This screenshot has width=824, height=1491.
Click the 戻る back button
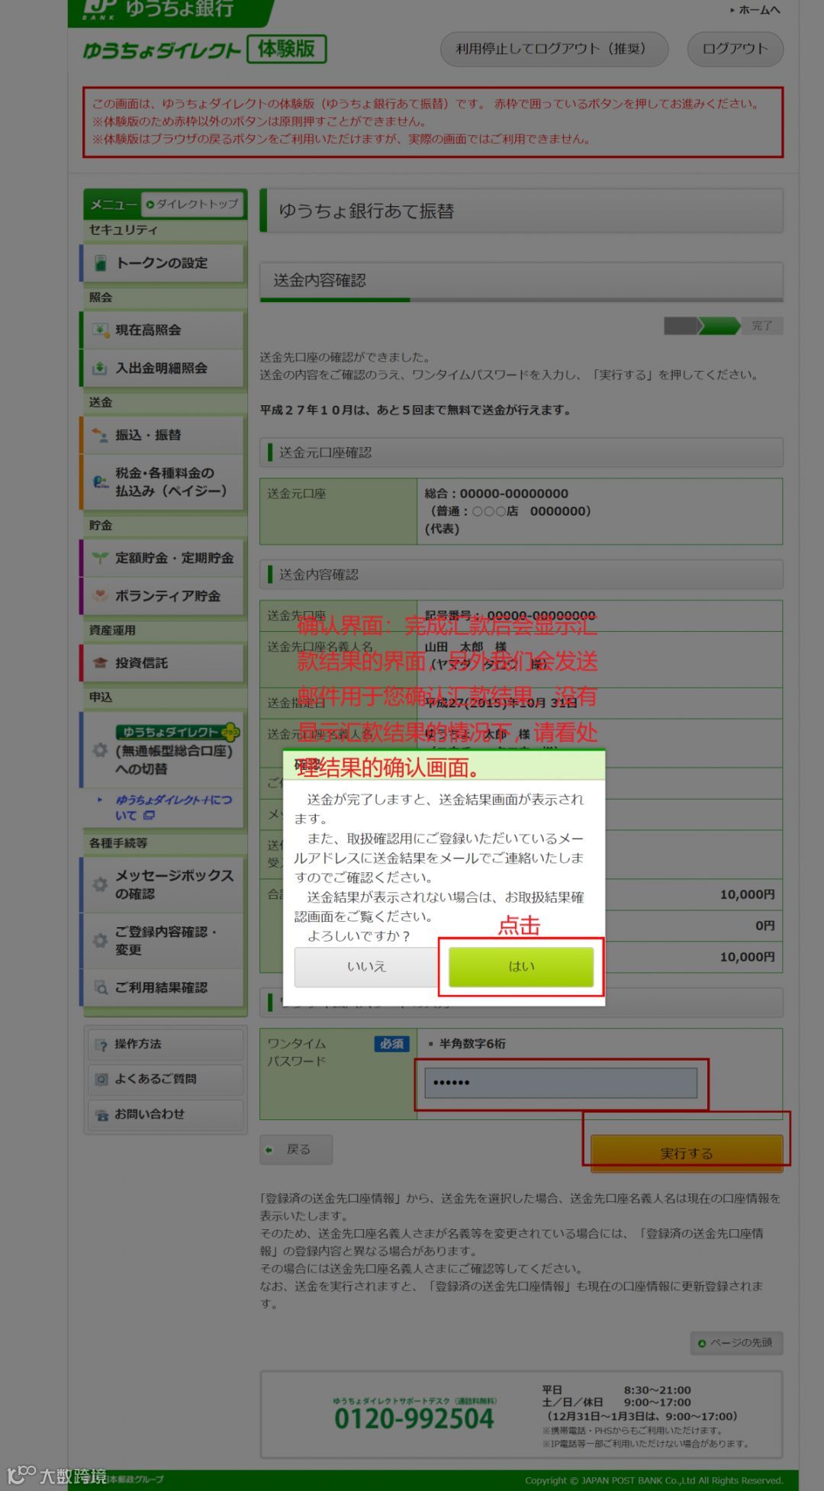click(296, 1149)
